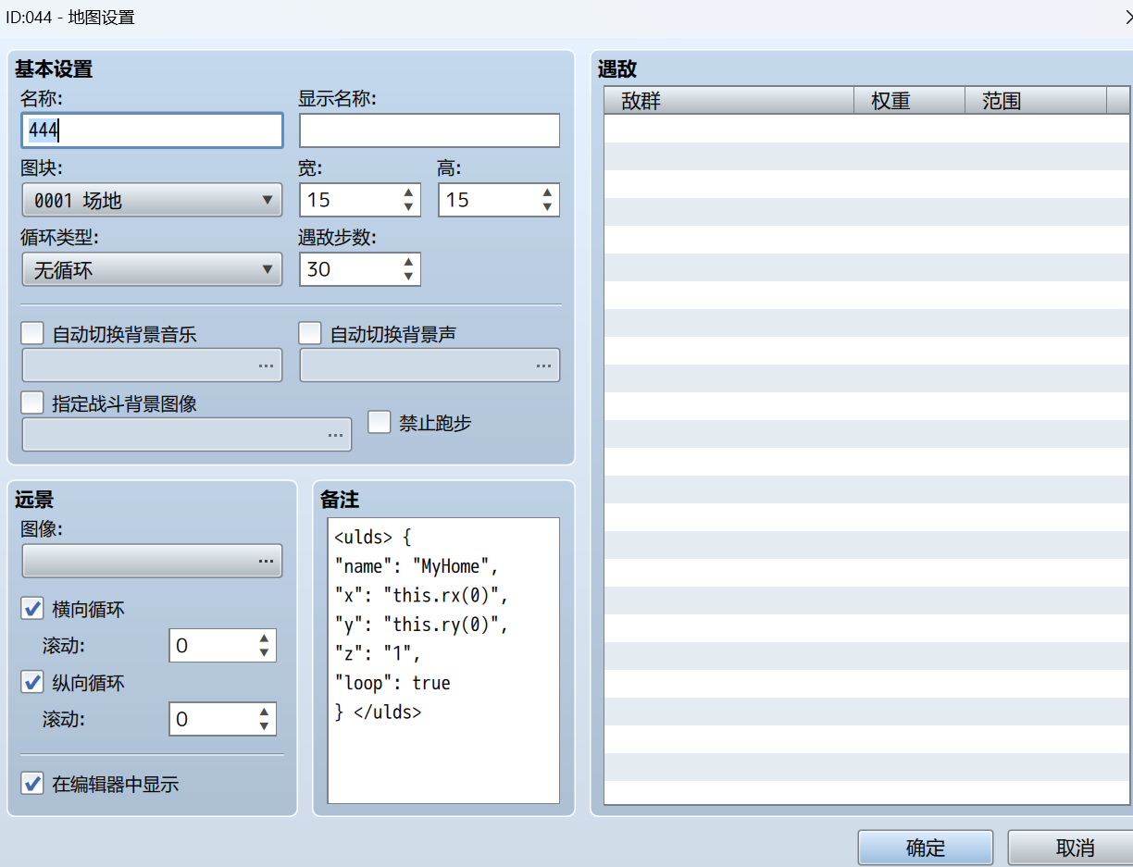
Task: Click the 权重 column header
Action: pyautogui.click(x=909, y=101)
